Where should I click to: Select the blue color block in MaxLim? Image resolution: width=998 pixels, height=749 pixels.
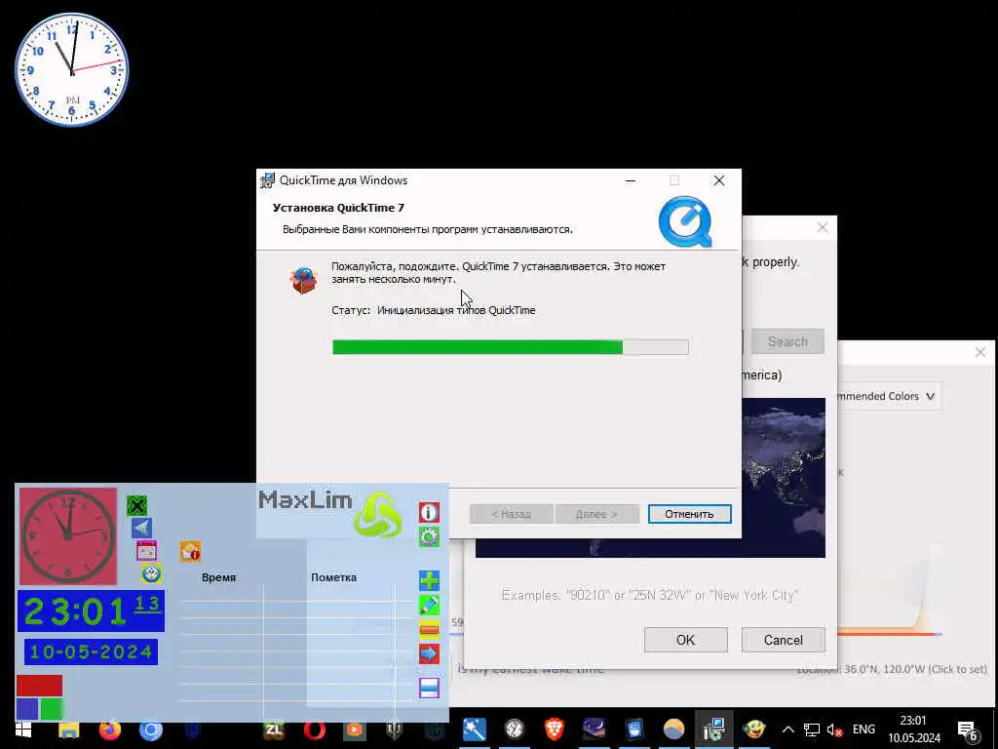point(27,708)
